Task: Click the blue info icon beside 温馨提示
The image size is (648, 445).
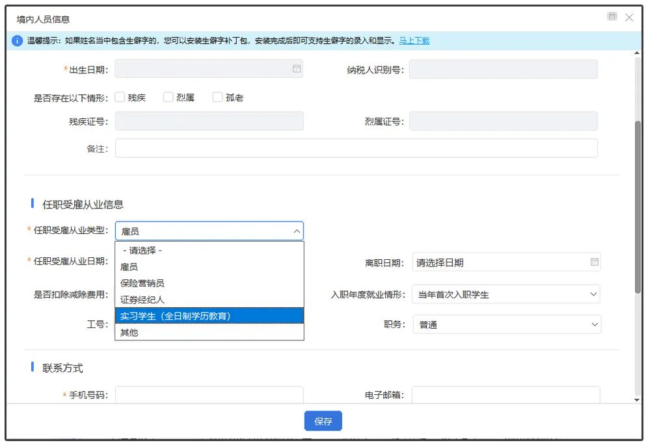Action: 17,41
